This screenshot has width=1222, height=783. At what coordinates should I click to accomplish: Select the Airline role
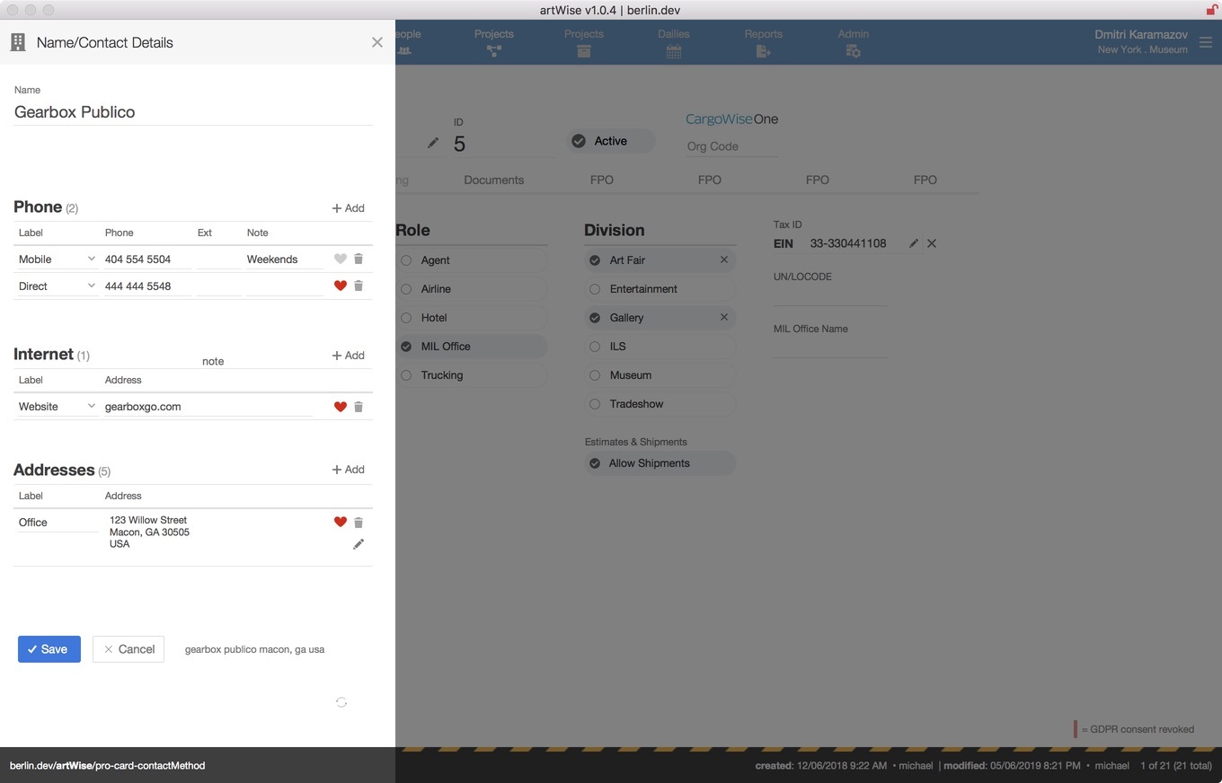471,289
